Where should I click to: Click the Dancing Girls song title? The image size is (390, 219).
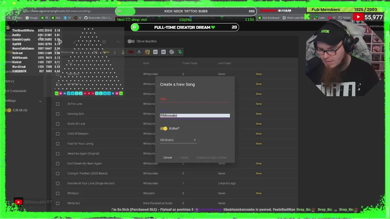(76, 114)
